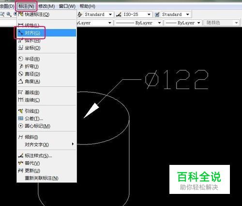242x206 pixels.
Task: Open the 修改(M) menu
Action: [x=46, y=6]
